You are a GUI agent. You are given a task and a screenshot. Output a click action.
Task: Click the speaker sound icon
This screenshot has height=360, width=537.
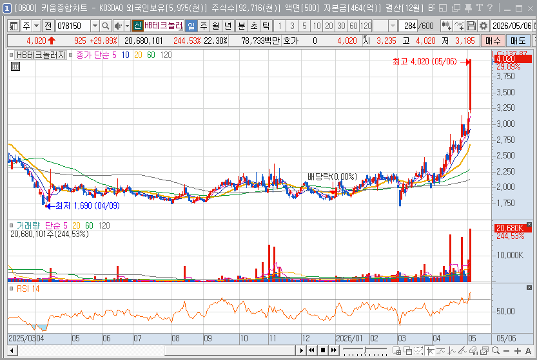[x=118, y=26]
